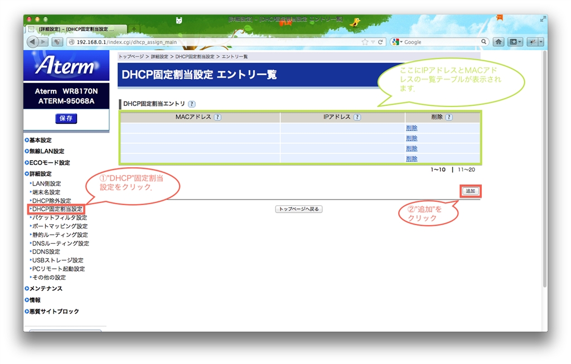
Task: Open help icon next to IPアドレス header
Action: pyautogui.click(x=357, y=117)
